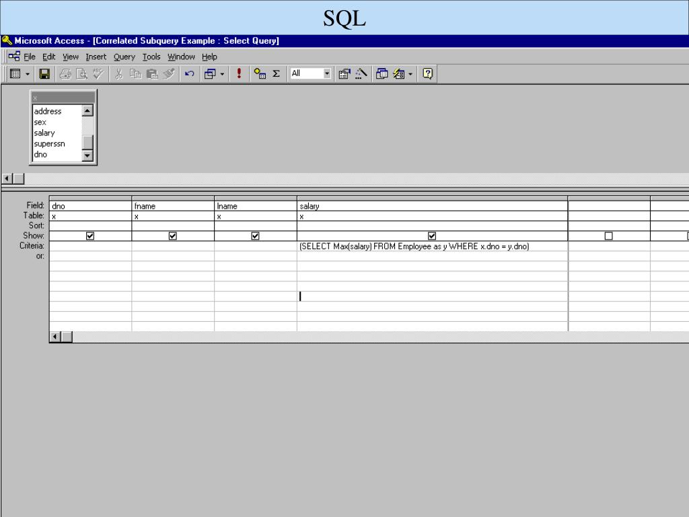Image resolution: width=689 pixels, height=517 pixels.
Task: Open the Tools menu
Action: pos(151,57)
